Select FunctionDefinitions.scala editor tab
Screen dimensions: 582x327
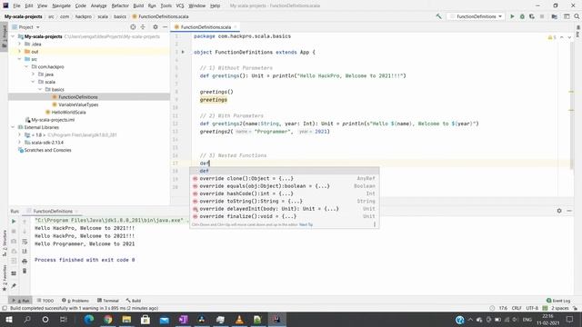coord(206,27)
